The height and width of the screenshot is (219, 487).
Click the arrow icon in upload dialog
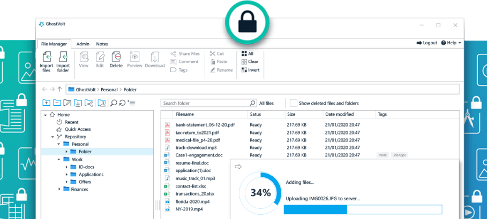pyautogui.click(x=238, y=167)
